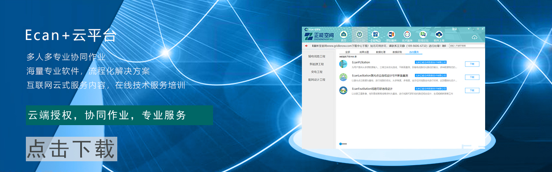The height and width of the screenshot is (172, 552).
Task: Switch to the 数据处理 tab
Action: pos(380,52)
